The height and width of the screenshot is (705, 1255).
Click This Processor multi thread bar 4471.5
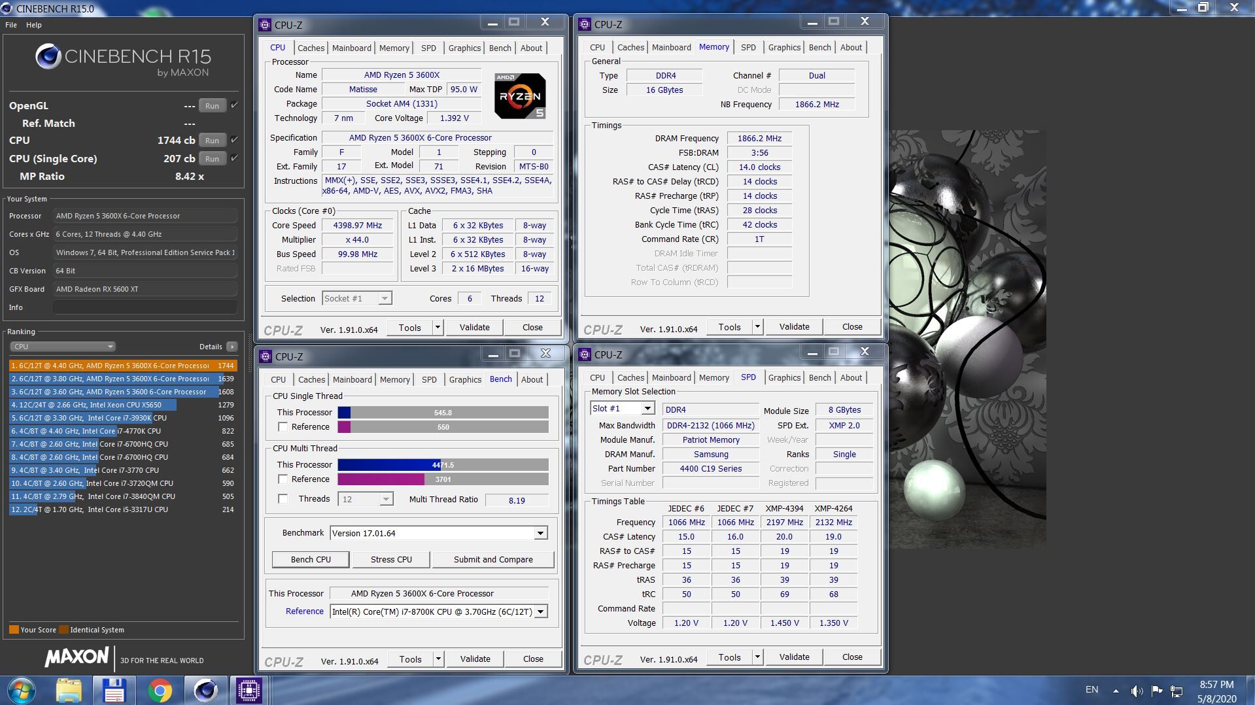click(443, 464)
